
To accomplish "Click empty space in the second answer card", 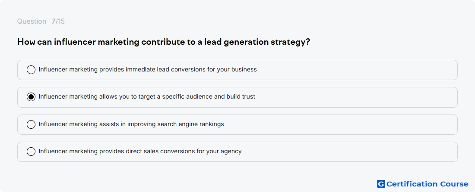I will (x=357, y=97).
